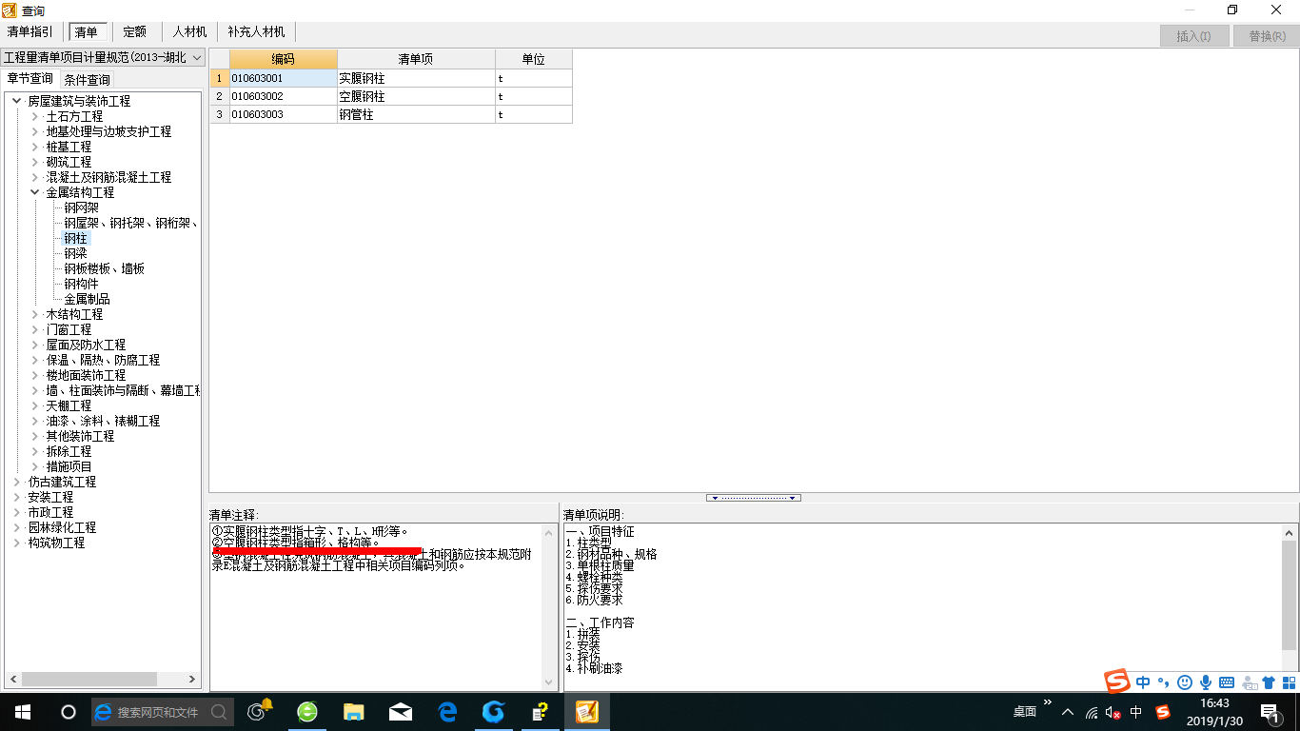Expand the 土石方工程 node arrow
This screenshot has width=1300, height=731.
(x=35, y=116)
